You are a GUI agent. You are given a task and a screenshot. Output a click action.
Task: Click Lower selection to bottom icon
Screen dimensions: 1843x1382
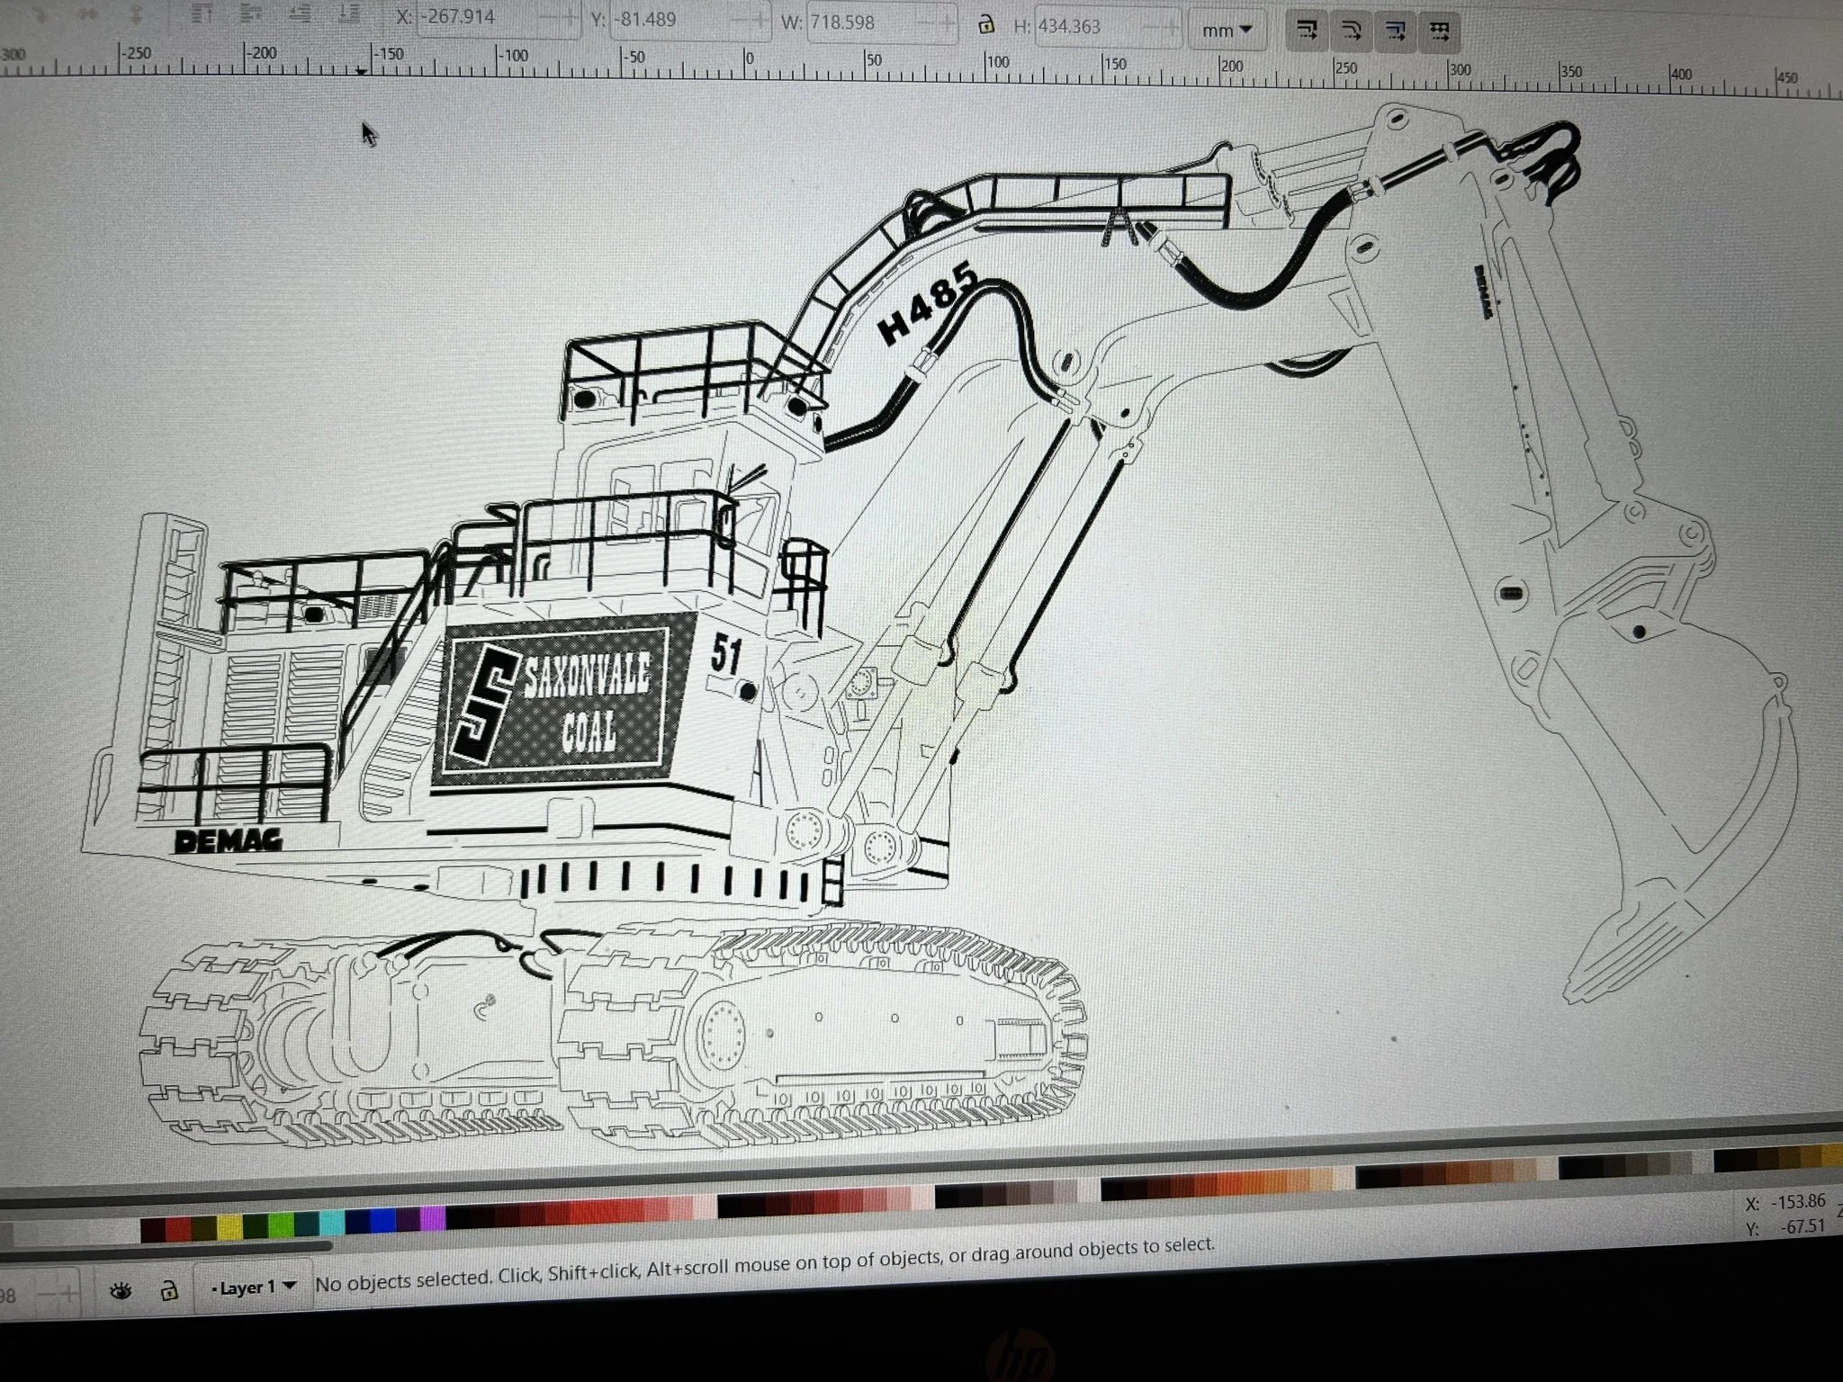click(x=348, y=13)
